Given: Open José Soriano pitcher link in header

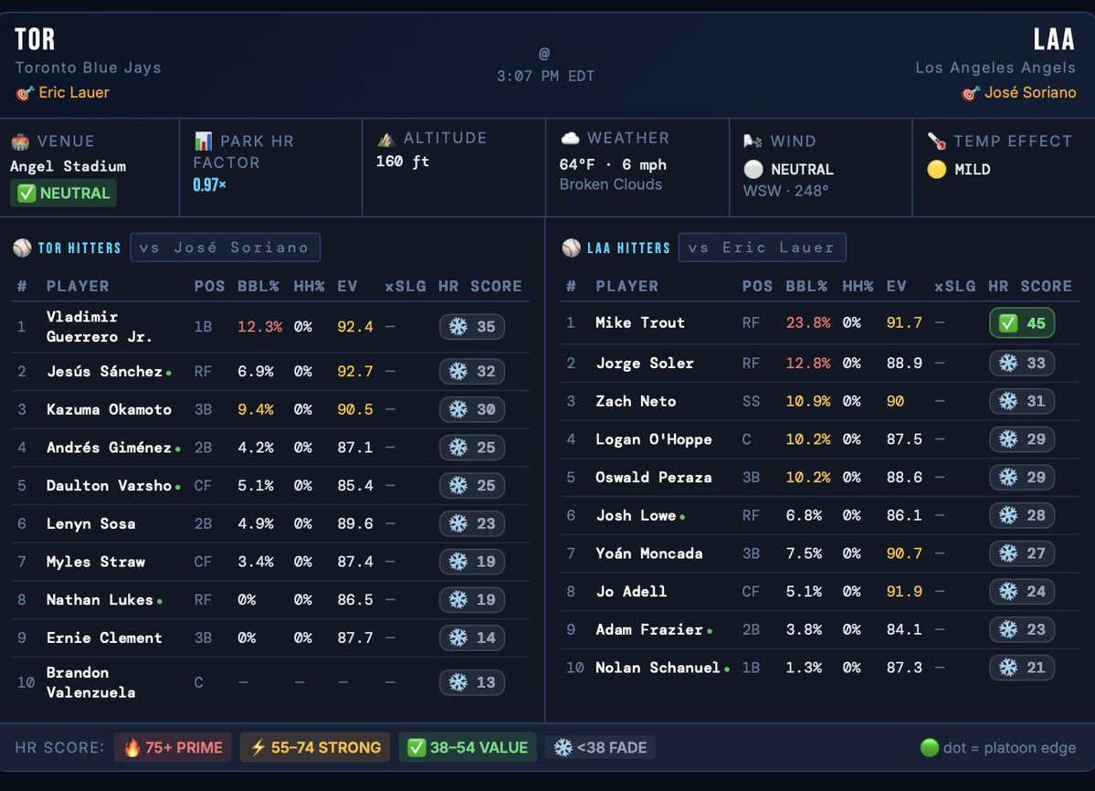Looking at the screenshot, I should point(1030,92).
